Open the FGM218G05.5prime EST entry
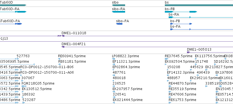This screenshot has height=104, width=233. [x=38, y=83]
